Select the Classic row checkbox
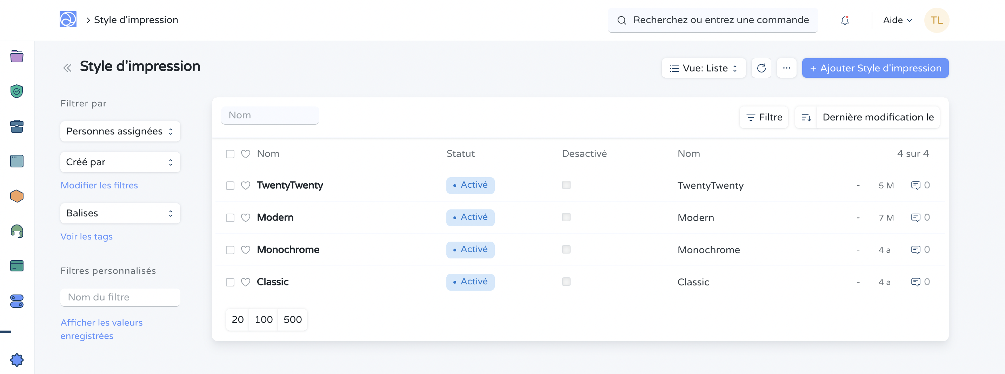Image resolution: width=1005 pixels, height=374 pixels. (230, 282)
